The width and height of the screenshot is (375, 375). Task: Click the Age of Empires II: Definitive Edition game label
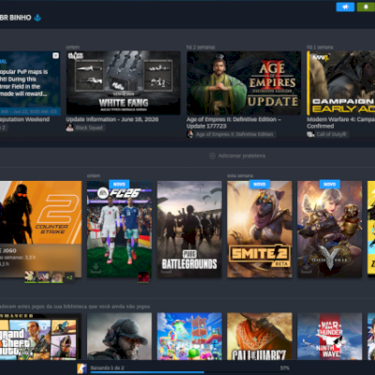pos(234,134)
